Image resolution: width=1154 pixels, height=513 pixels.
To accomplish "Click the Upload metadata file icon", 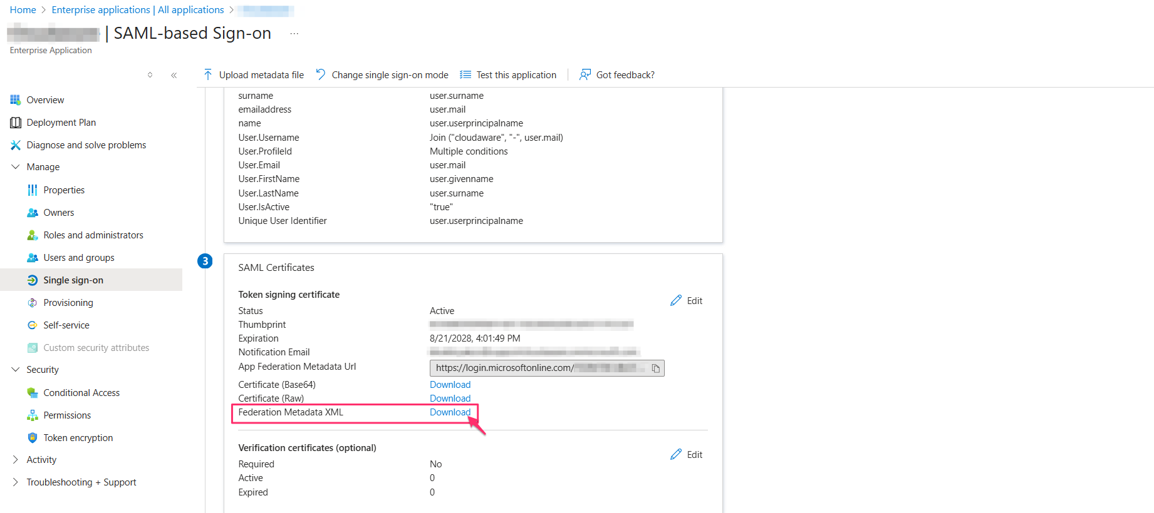I will (x=208, y=75).
